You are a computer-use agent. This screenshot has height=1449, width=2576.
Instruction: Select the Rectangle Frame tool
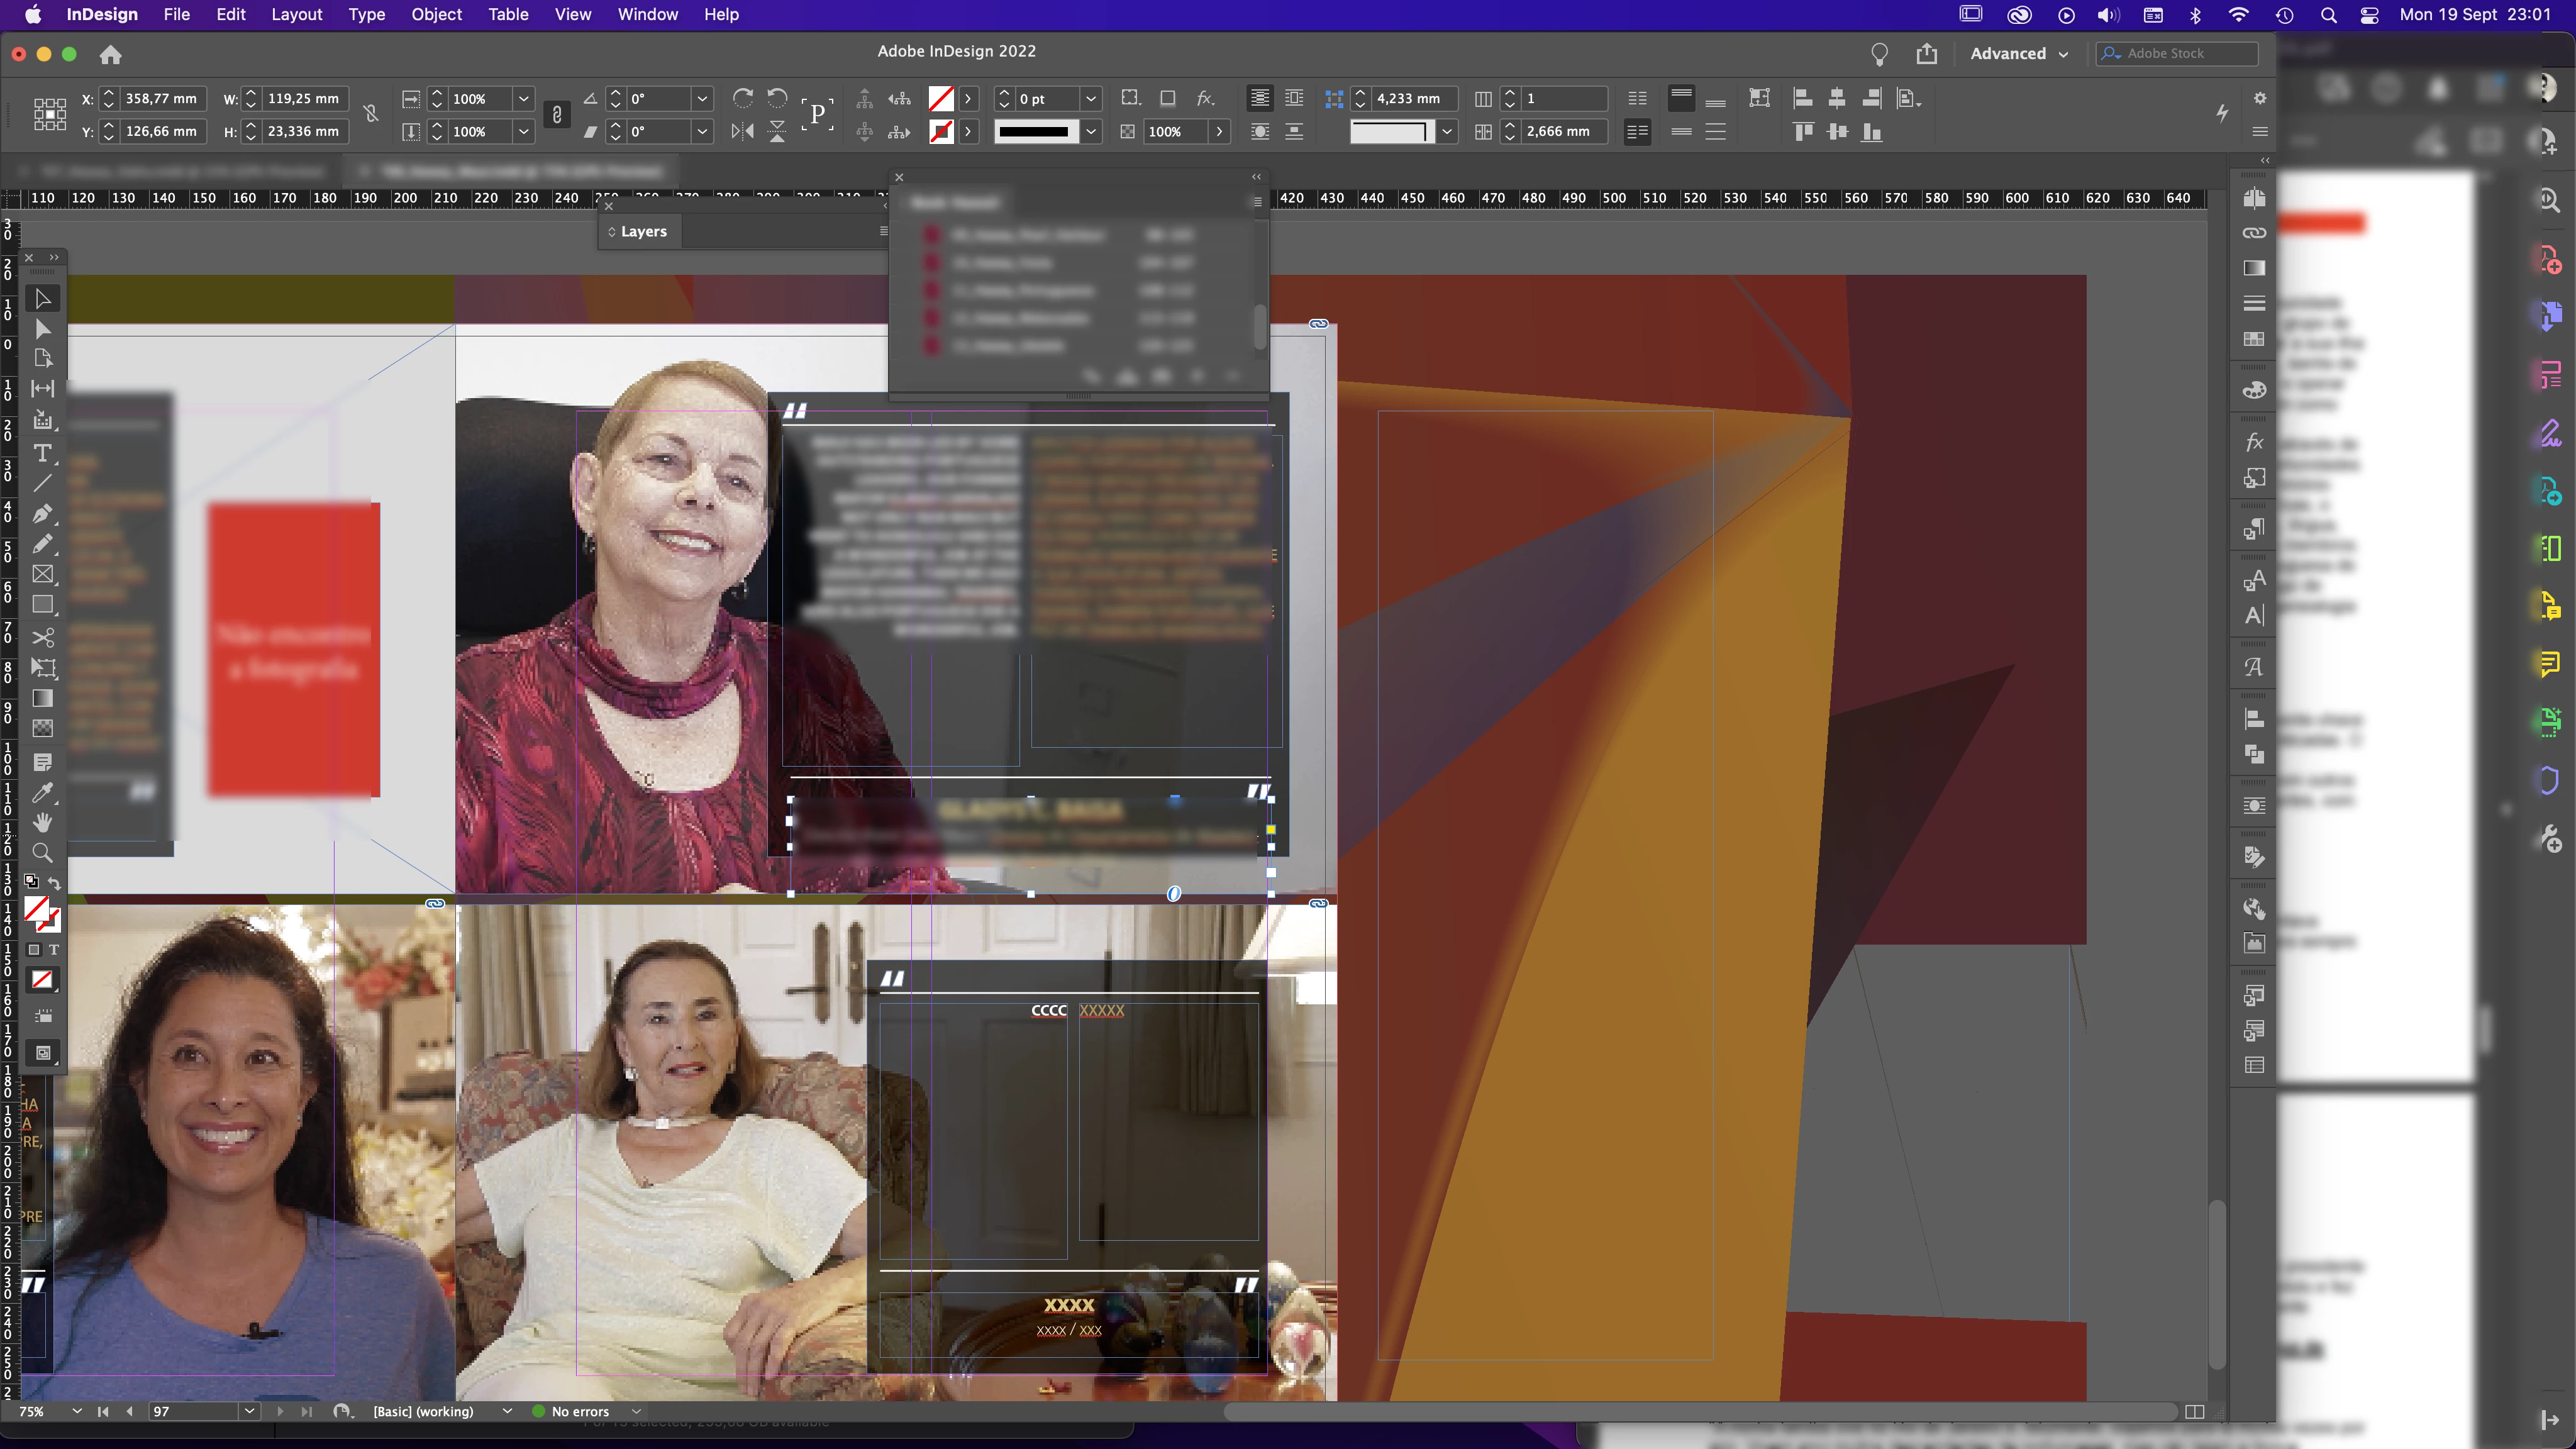click(x=42, y=575)
